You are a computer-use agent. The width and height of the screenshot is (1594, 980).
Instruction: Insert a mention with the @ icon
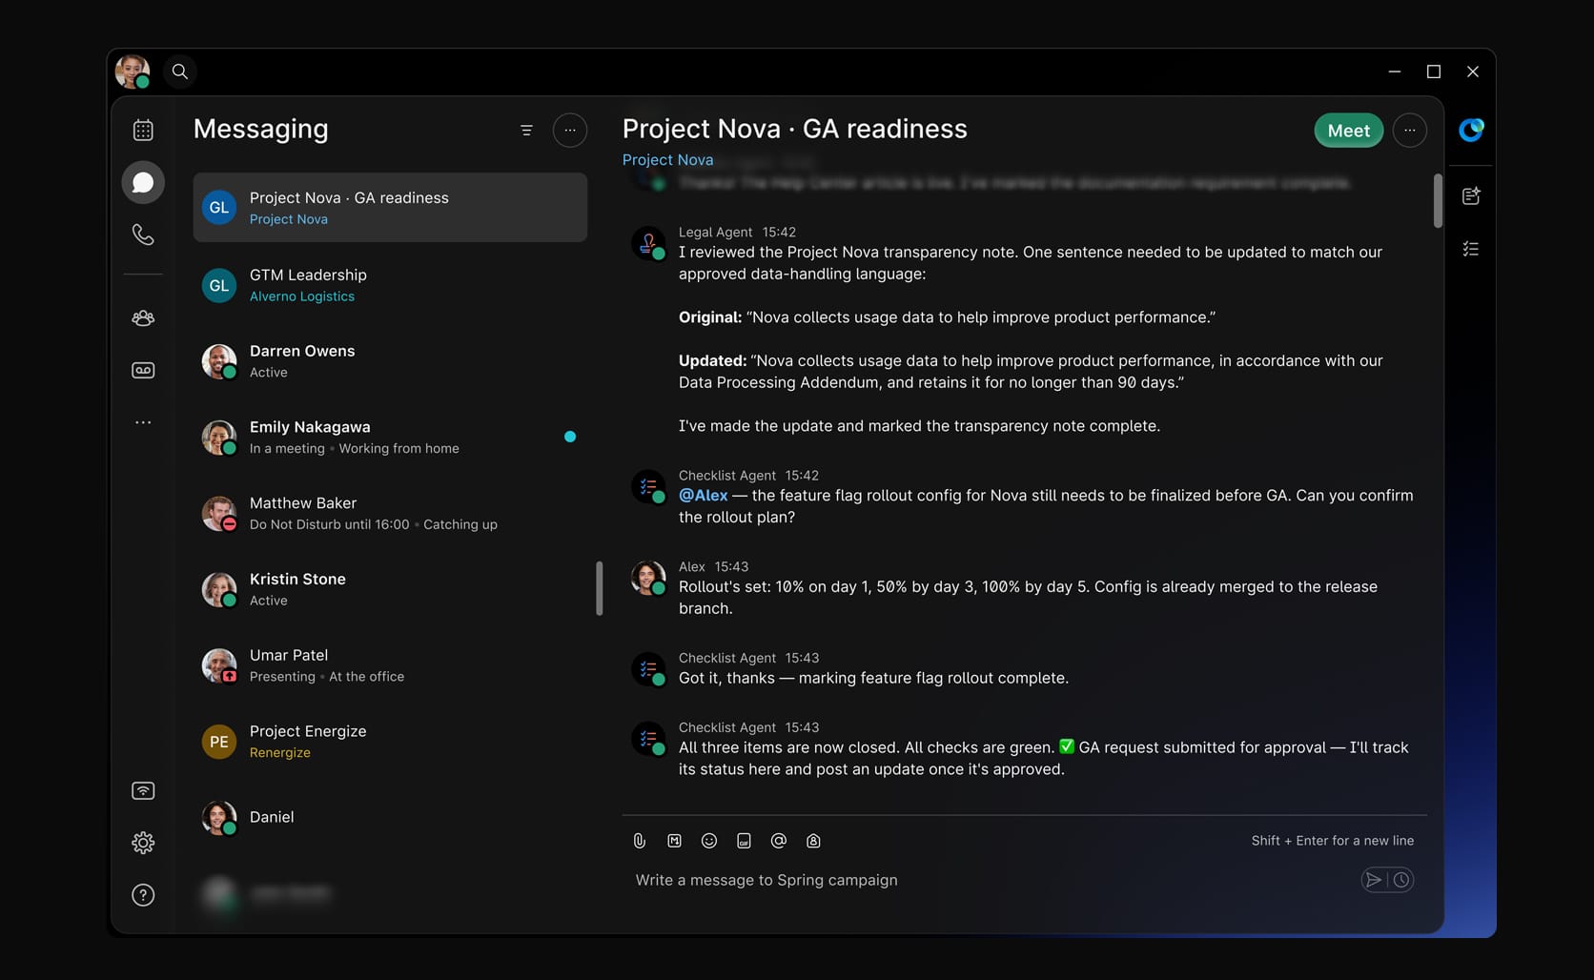point(779,841)
